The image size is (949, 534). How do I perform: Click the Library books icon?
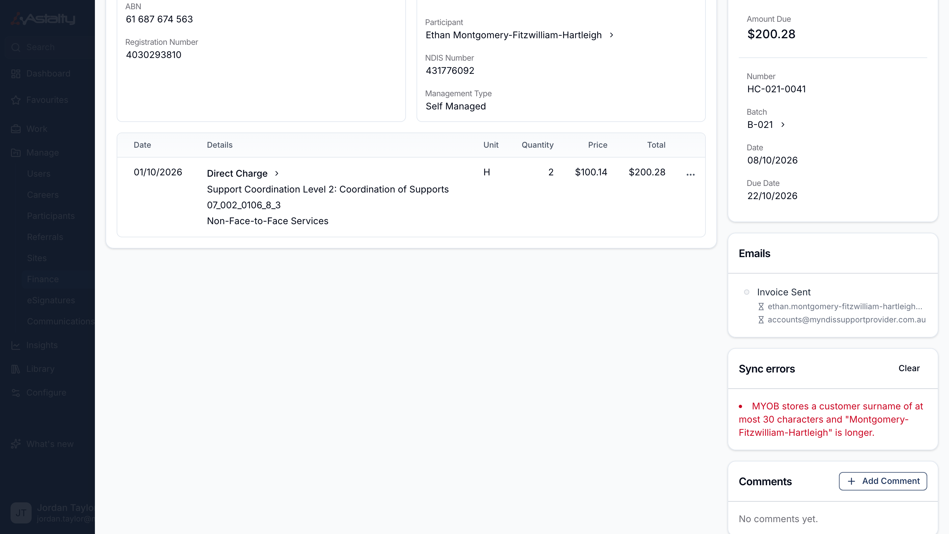pyautogui.click(x=15, y=369)
